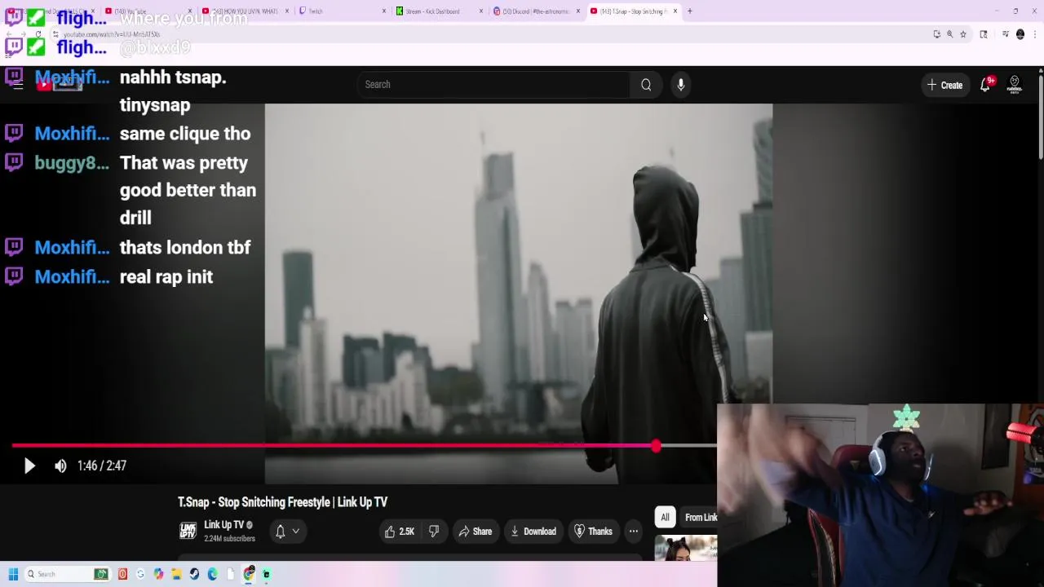Open Steam from the taskbar
The width and height of the screenshot is (1044, 587).
point(194,574)
